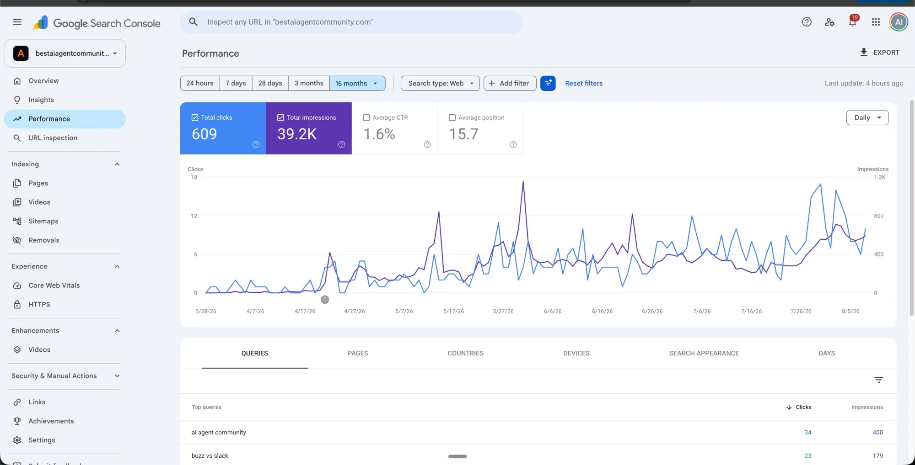
Task: Click the export download icon
Action: 863,52
